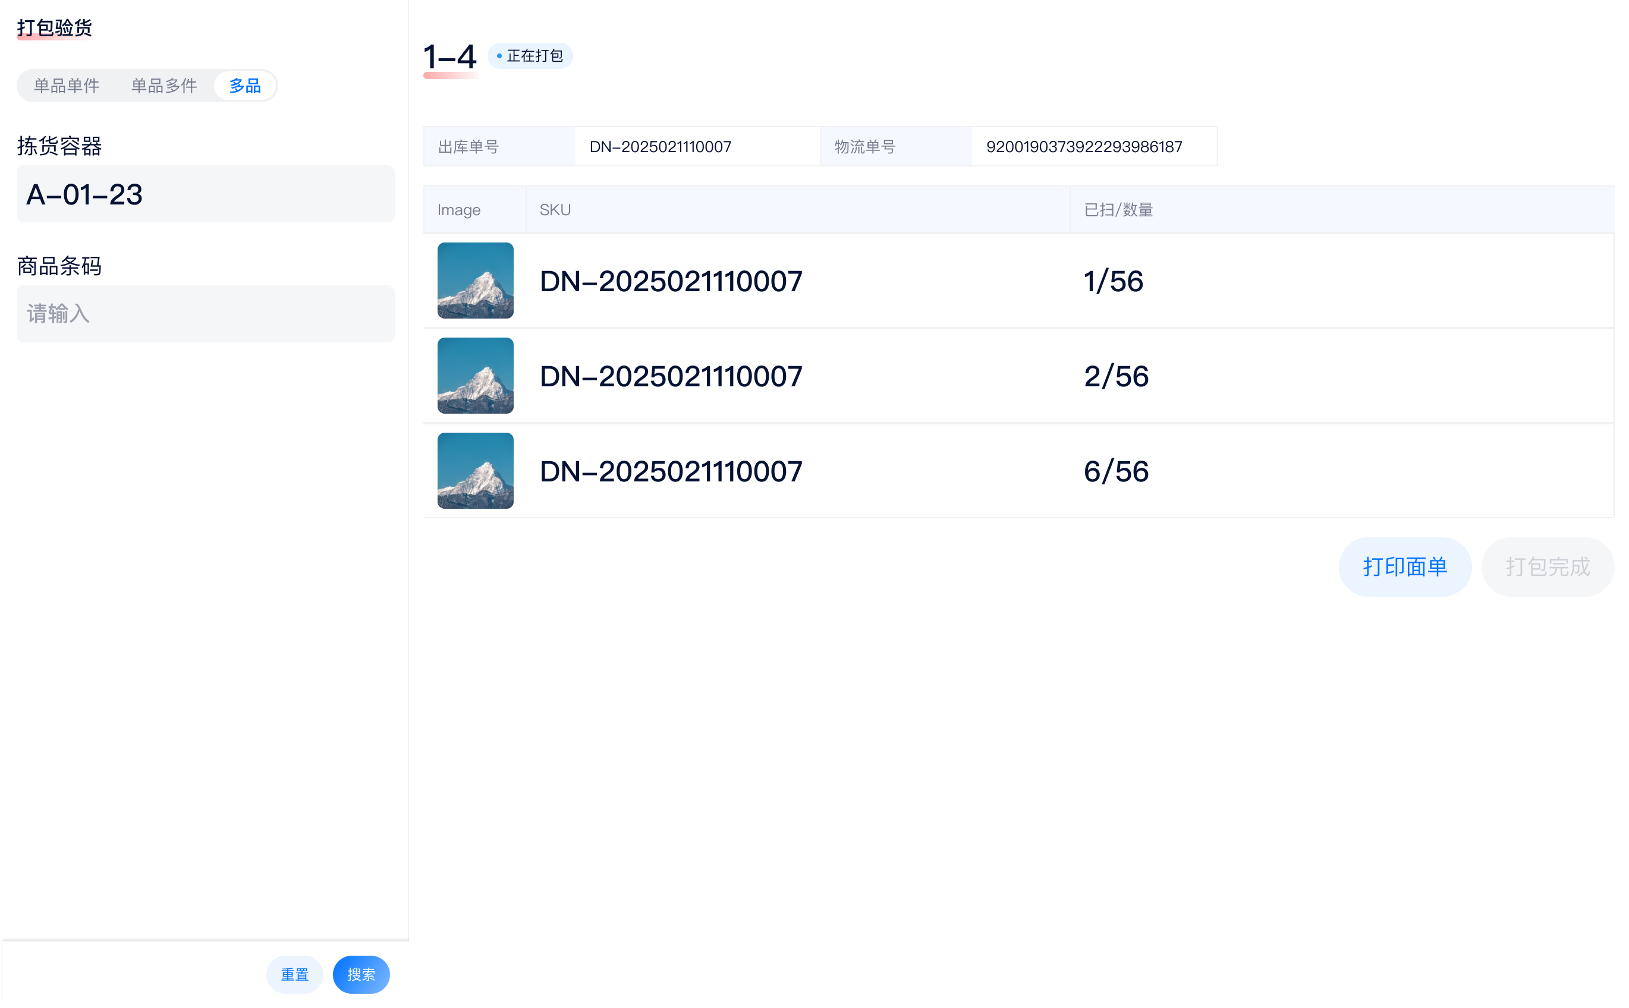This screenshot has width=1629, height=1008.
Task: Open first row mountain thumbnail
Action: [475, 281]
